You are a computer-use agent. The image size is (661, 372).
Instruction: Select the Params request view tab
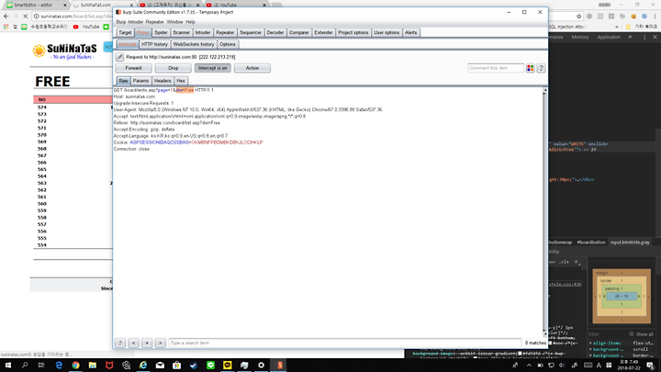tap(140, 81)
